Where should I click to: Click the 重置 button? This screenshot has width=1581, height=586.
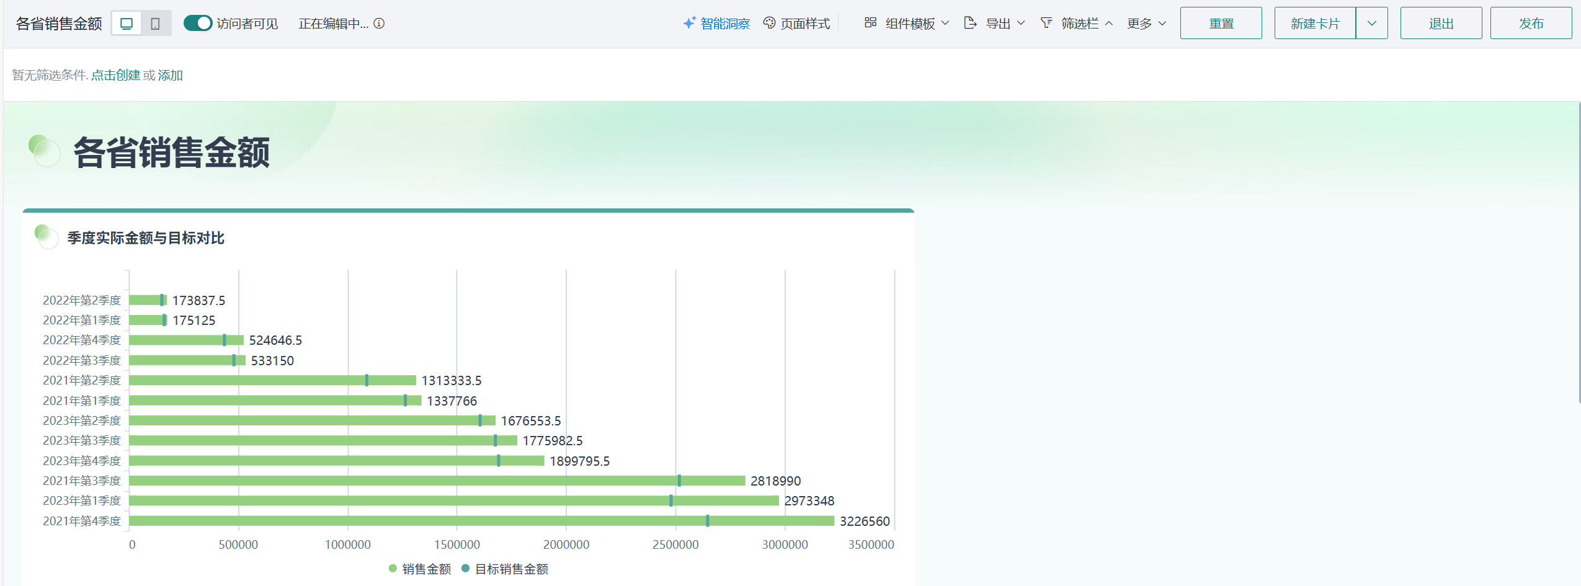coord(1221,24)
